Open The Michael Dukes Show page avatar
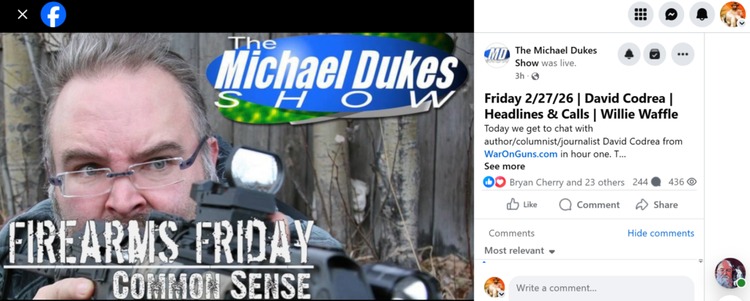This screenshot has width=750, height=301. (497, 55)
